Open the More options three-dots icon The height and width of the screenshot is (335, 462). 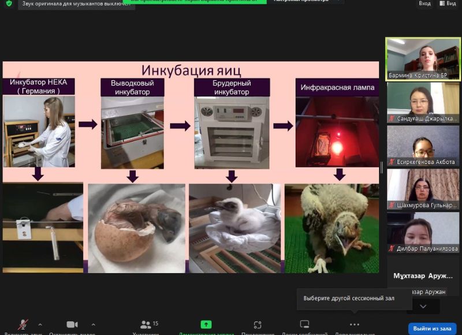click(355, 325)
